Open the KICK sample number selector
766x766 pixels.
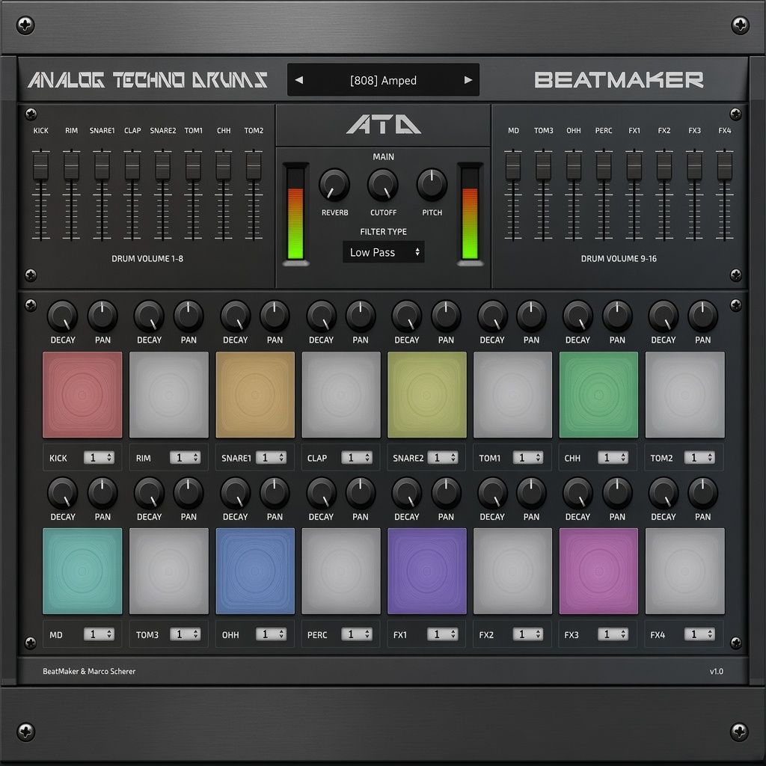click(x=99, y=458)
